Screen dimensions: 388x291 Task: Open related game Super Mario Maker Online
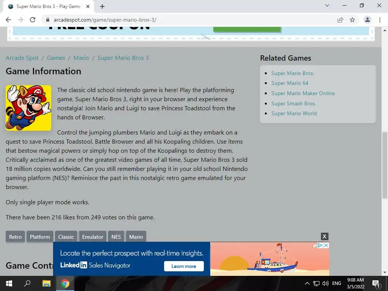coord(303,93)
